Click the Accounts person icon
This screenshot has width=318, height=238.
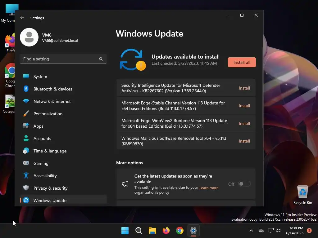point(26,138)
